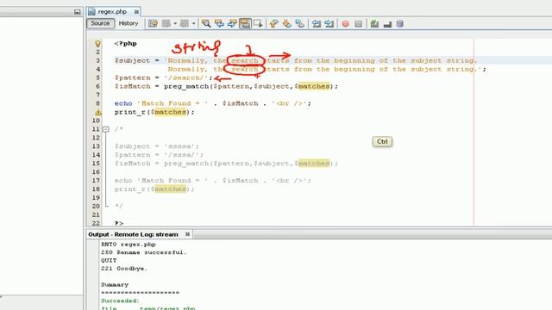552x310 pixels.
Task: Click '250 Rename successful.' output line
Action: 144,252
